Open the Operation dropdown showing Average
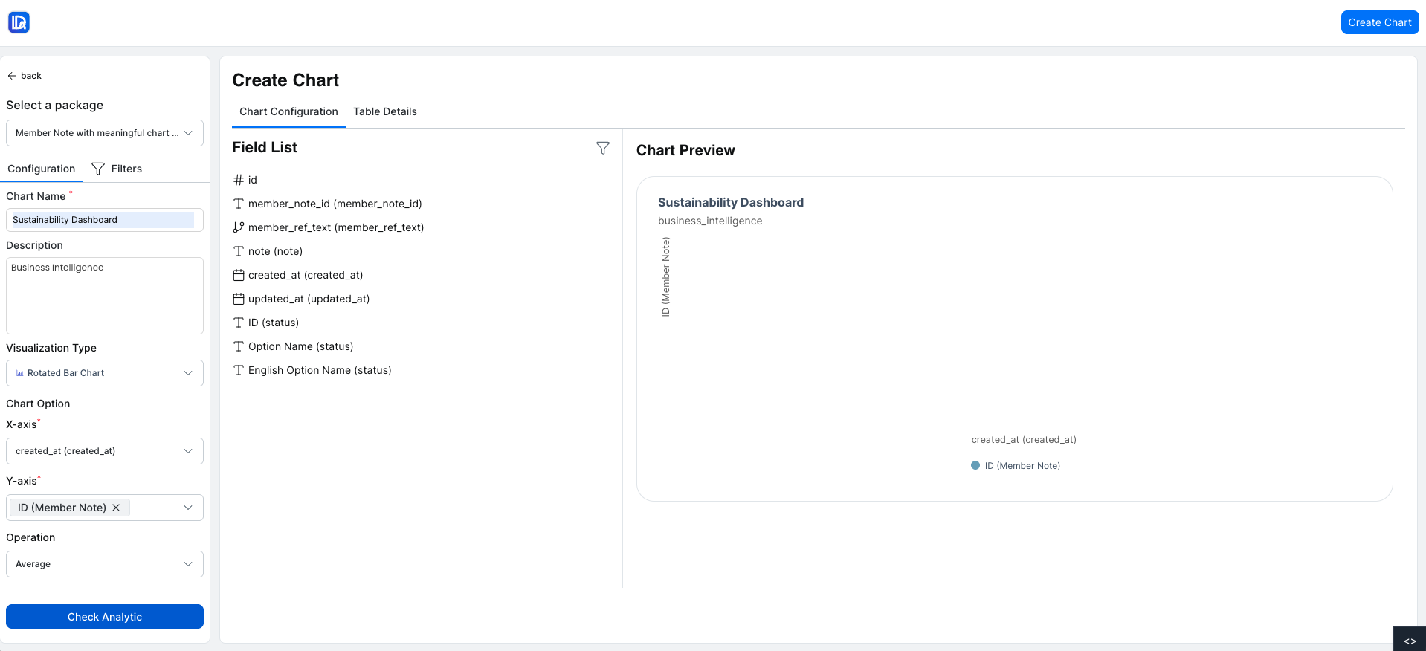Image resolution: width=1426 pixels, height=651 pixels. point(104,564)
